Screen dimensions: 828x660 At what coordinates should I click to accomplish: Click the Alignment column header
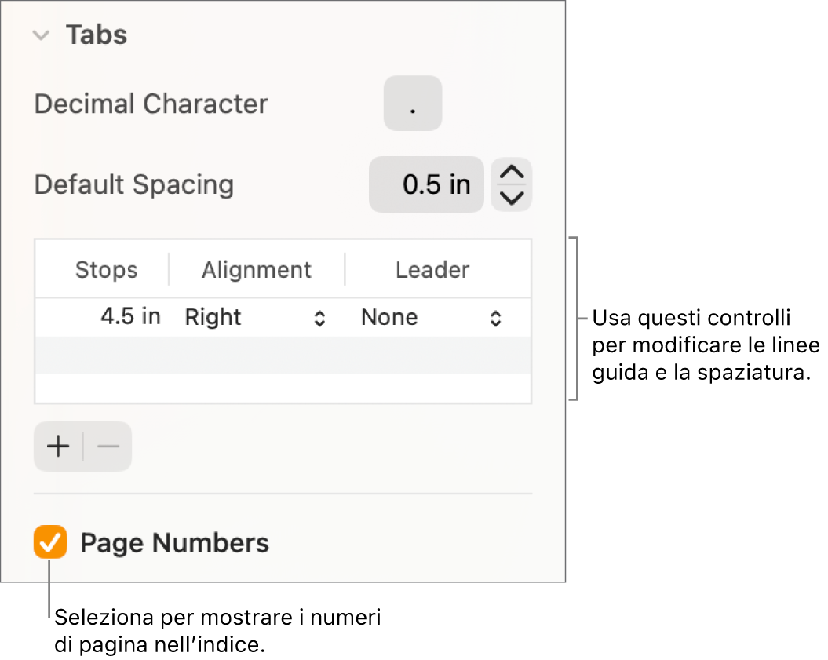pyautogui.click(x=257, y=270)
